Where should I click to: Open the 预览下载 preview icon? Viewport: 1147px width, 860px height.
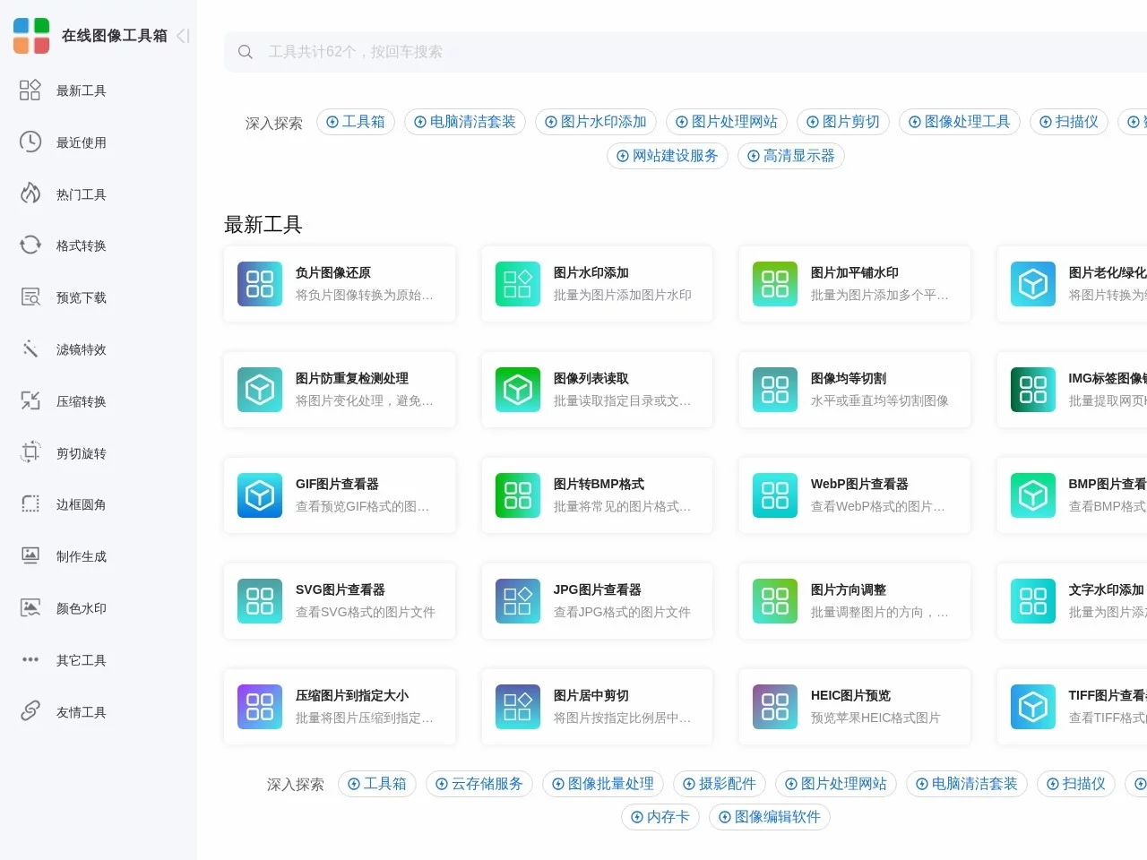pyautogui.click(x=30, y=297)
